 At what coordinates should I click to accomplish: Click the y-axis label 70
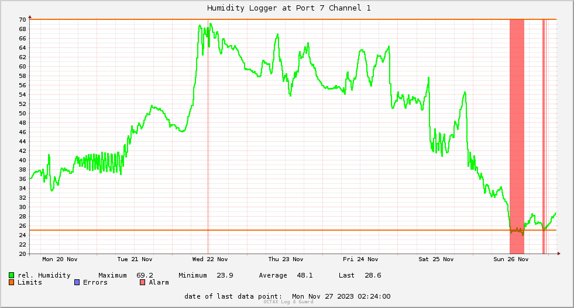tap(23, 19)
